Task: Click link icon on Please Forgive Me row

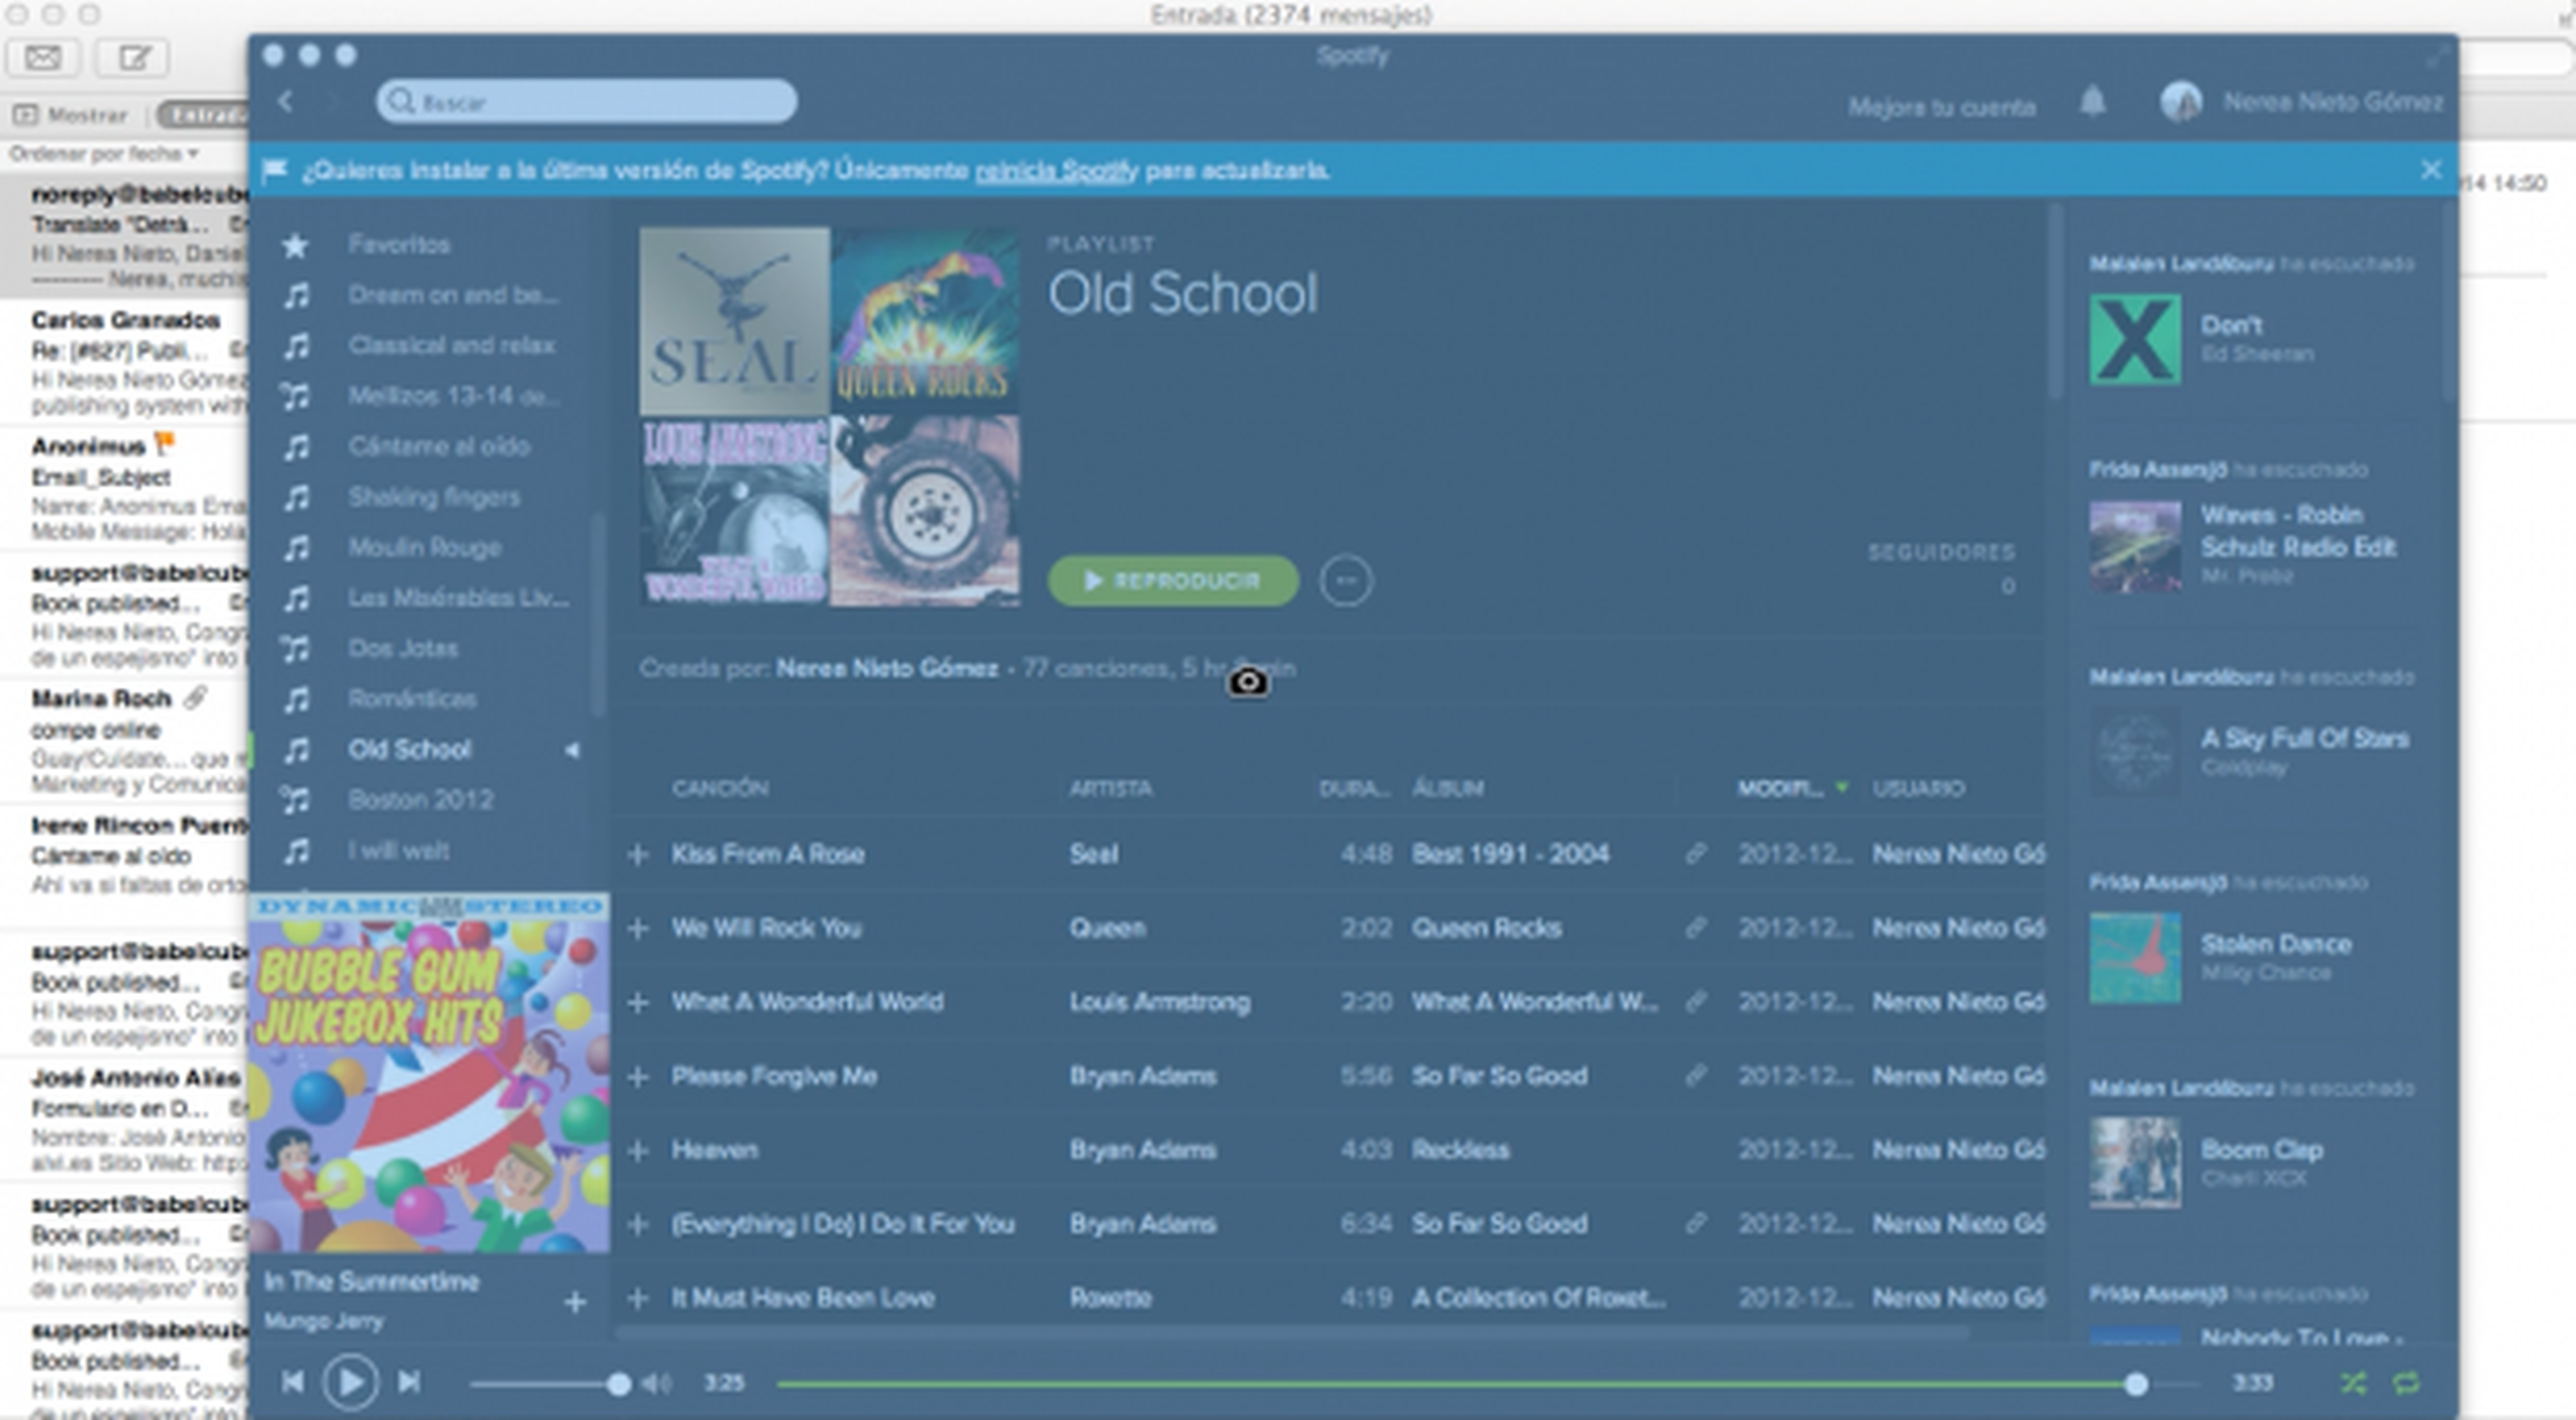Action: point(1695,1075)
